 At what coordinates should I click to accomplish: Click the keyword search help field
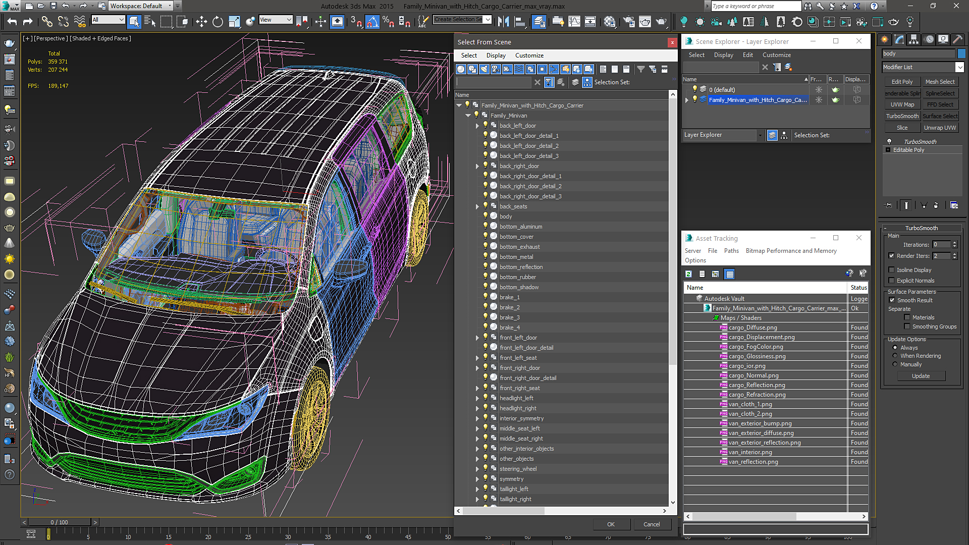755,6
